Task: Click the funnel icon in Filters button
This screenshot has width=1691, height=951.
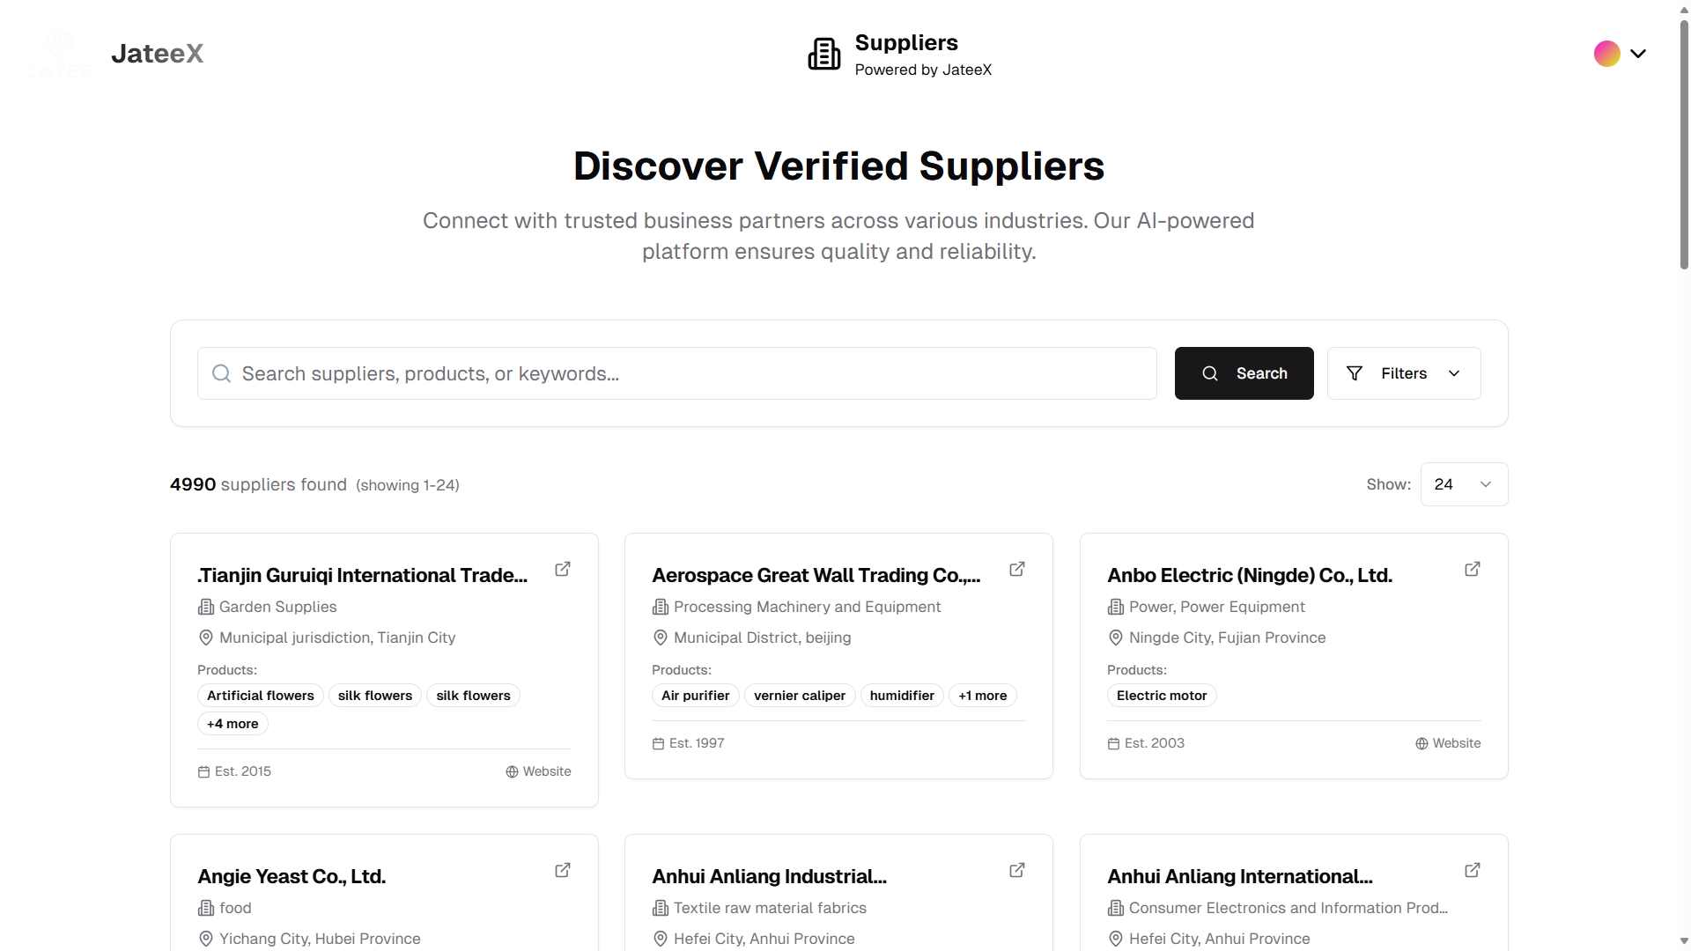Action: pos(1355,373)
